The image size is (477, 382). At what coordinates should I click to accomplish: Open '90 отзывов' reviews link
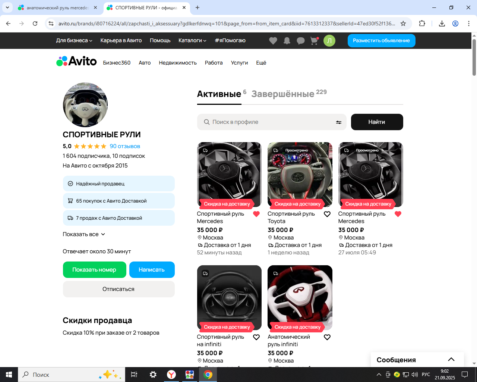coord(125,146)
